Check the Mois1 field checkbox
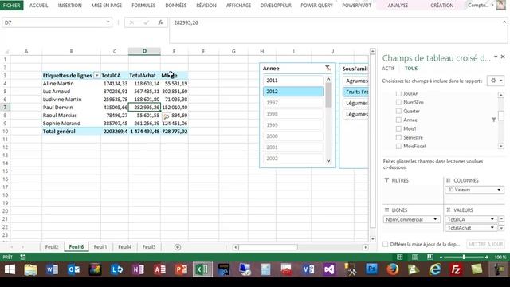This screenshot has width=510, height=287. point(398,128)
